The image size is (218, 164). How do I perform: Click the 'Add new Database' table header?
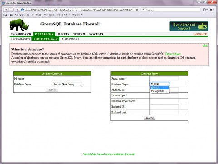tap(52, 74)
